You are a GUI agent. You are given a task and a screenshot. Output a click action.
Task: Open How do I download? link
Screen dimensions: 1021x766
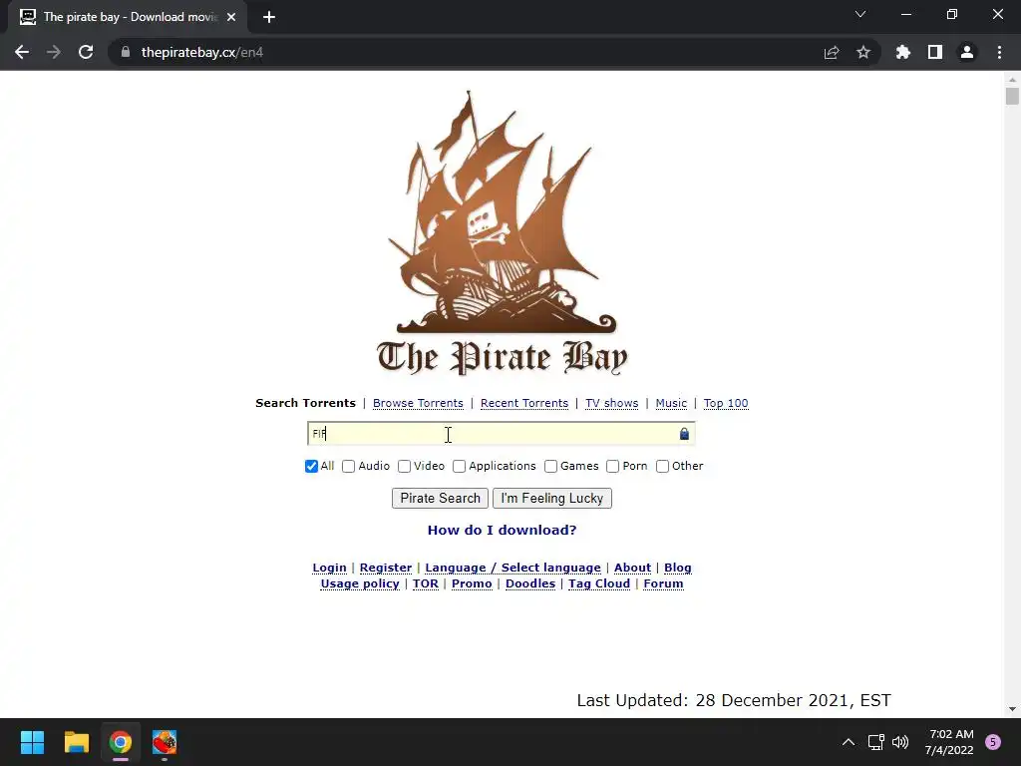click(503, 531)
